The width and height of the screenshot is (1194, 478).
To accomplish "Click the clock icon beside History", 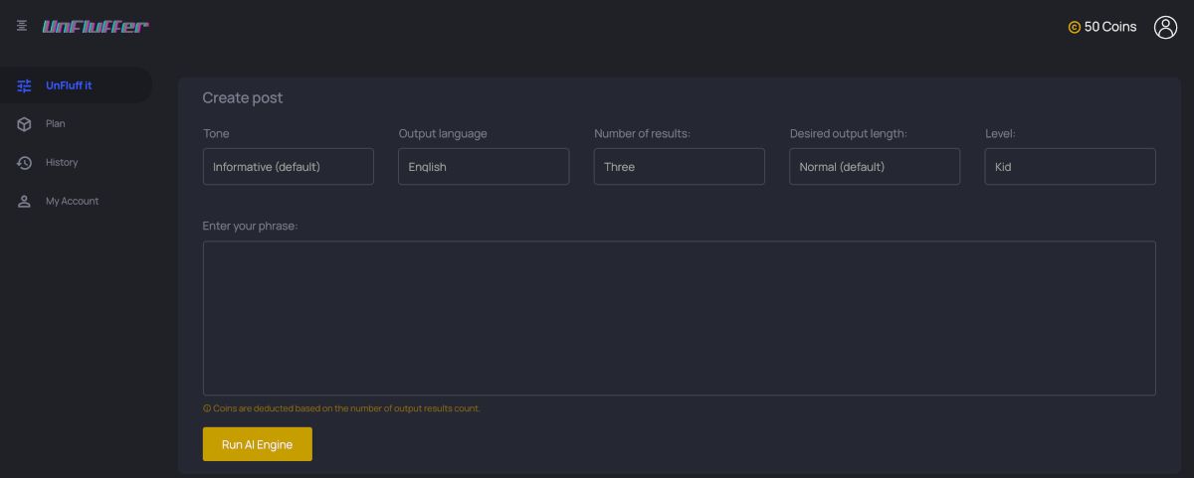I will click(x=25, y=163).
